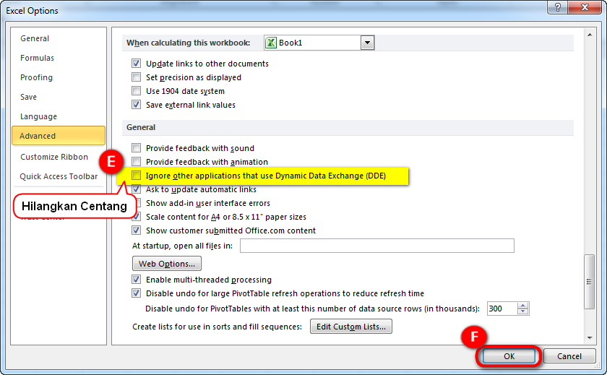The width and height of the screenshot is (607, 375).
Task: Uncheck Update links to other documents
Action: pos(136,64)
